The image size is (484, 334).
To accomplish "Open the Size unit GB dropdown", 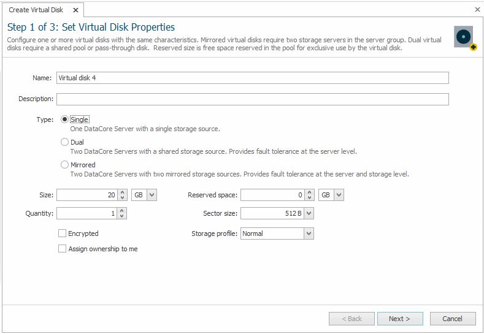I will click(x=152, y=195).
